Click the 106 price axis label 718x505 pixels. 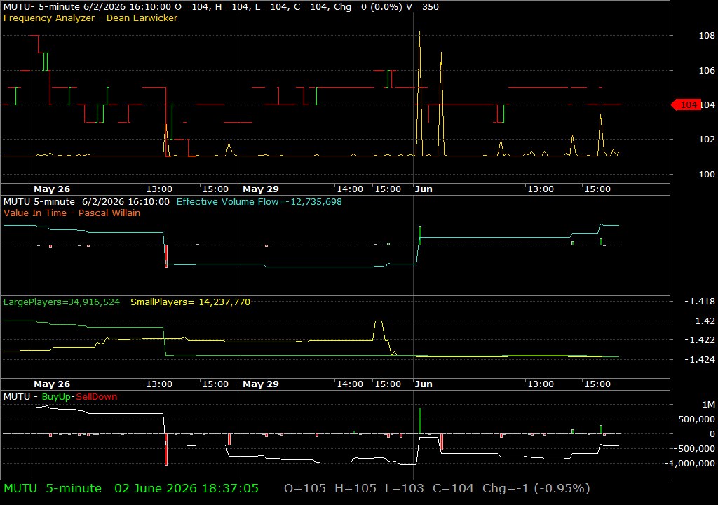click(707, 70)
